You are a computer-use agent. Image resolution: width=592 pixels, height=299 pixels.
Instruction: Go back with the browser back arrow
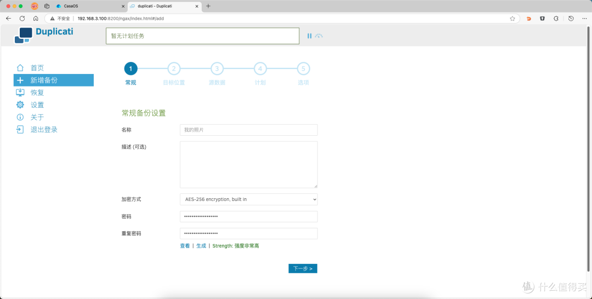click(9, 19)
